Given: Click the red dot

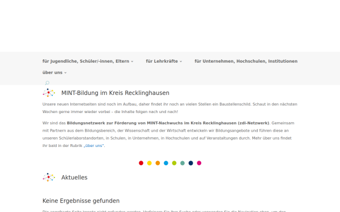Looking at the screenshot, I should point(141,163).
